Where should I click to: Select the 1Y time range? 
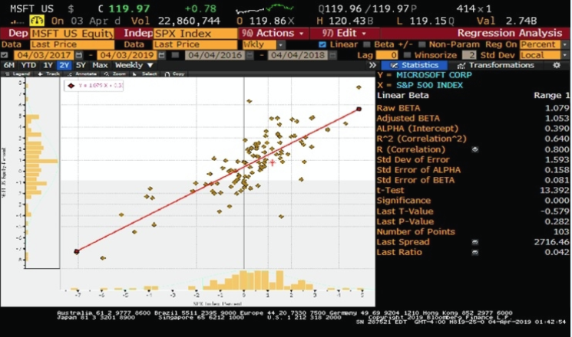[x=48, y=65]
